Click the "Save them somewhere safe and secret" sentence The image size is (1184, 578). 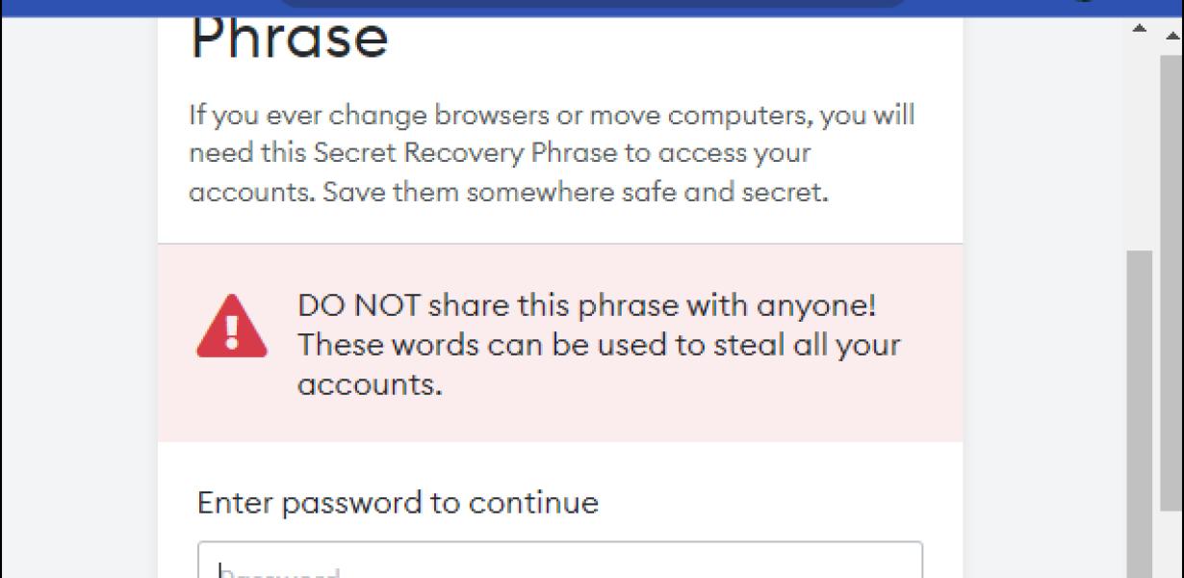click(576, 192)
